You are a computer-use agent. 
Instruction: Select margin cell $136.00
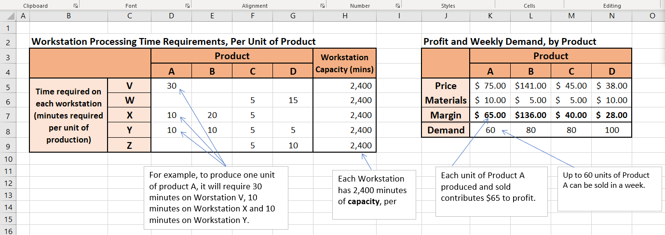pos(530,116)
